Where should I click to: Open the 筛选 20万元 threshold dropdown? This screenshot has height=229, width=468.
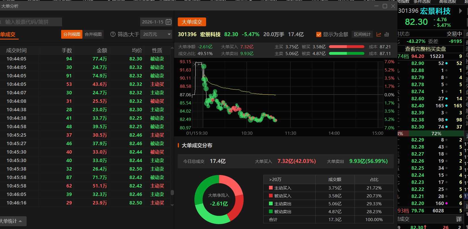157,34
